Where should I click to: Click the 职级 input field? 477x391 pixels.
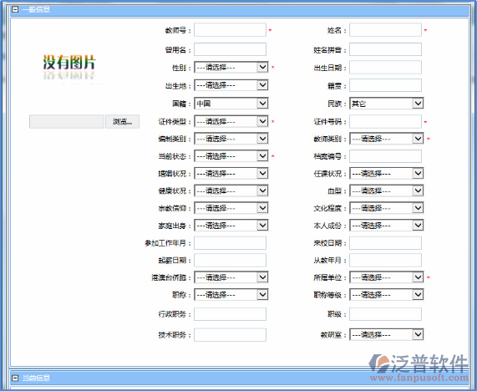click(385, 314)
